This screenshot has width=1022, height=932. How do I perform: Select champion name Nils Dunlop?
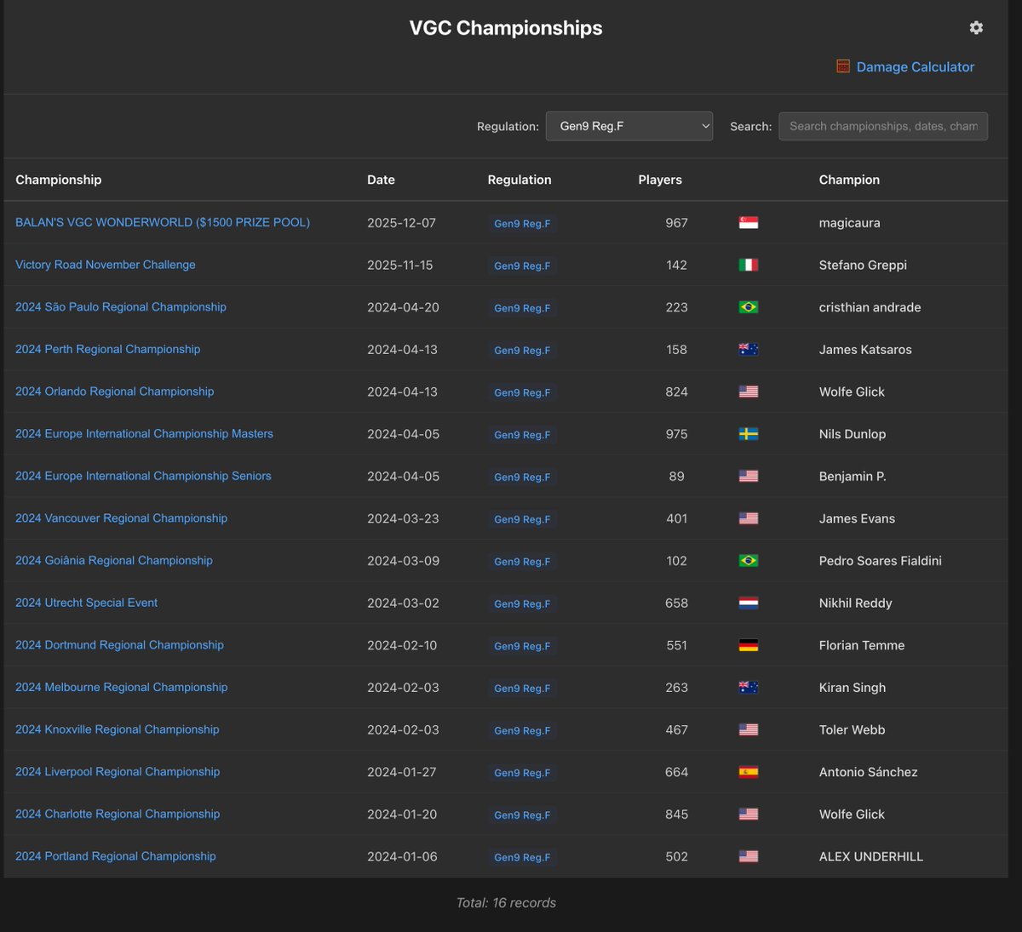[x=853, y=434]
